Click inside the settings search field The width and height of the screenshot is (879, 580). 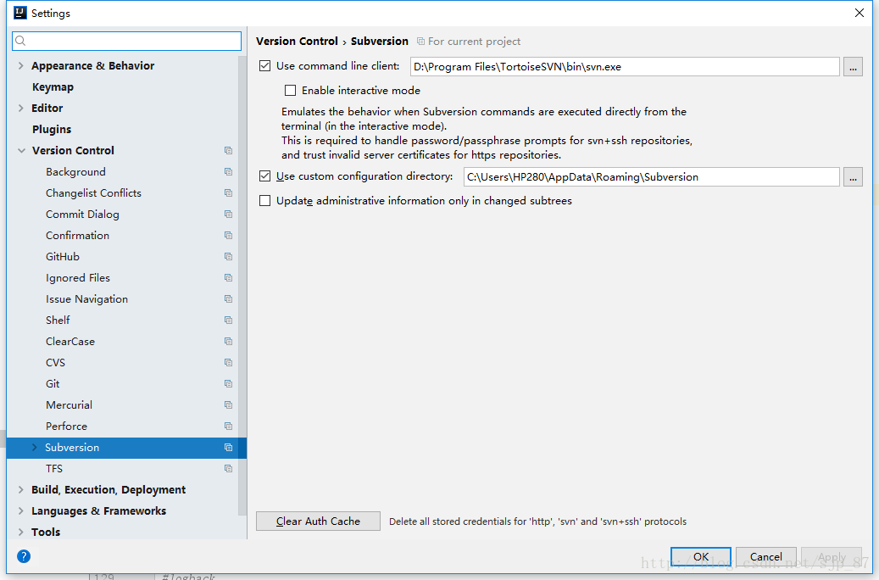click(x=126, y=41)
